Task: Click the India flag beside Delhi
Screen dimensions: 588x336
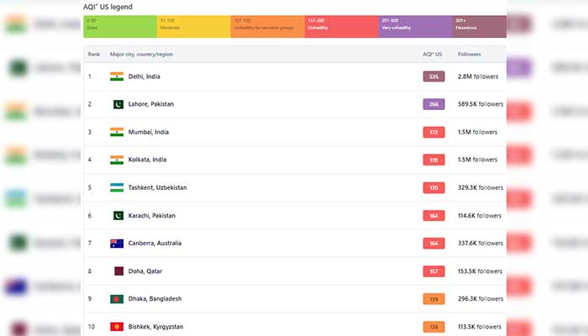Action: point(117,76)
